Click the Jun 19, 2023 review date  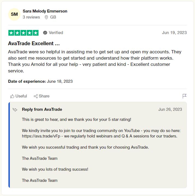click(x=174, y=33)
